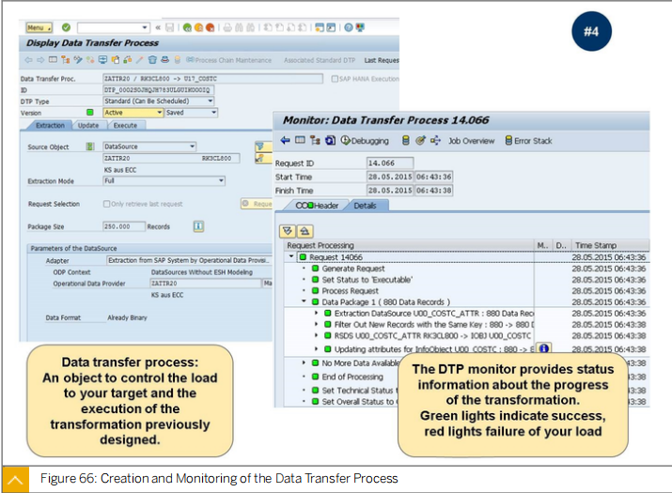The image size is (672, 493).
Task: Click the Package Size 250.000 field
Action: point(123,226)
